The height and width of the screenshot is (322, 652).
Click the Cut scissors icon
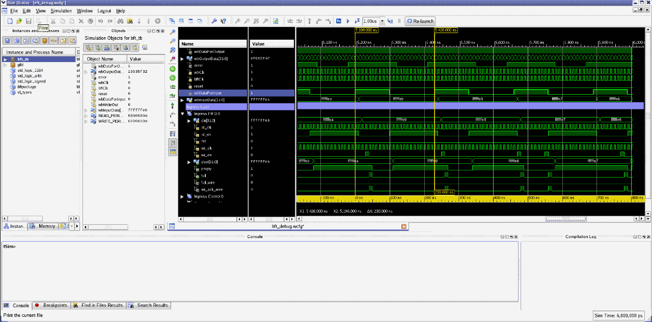(53, 21)
